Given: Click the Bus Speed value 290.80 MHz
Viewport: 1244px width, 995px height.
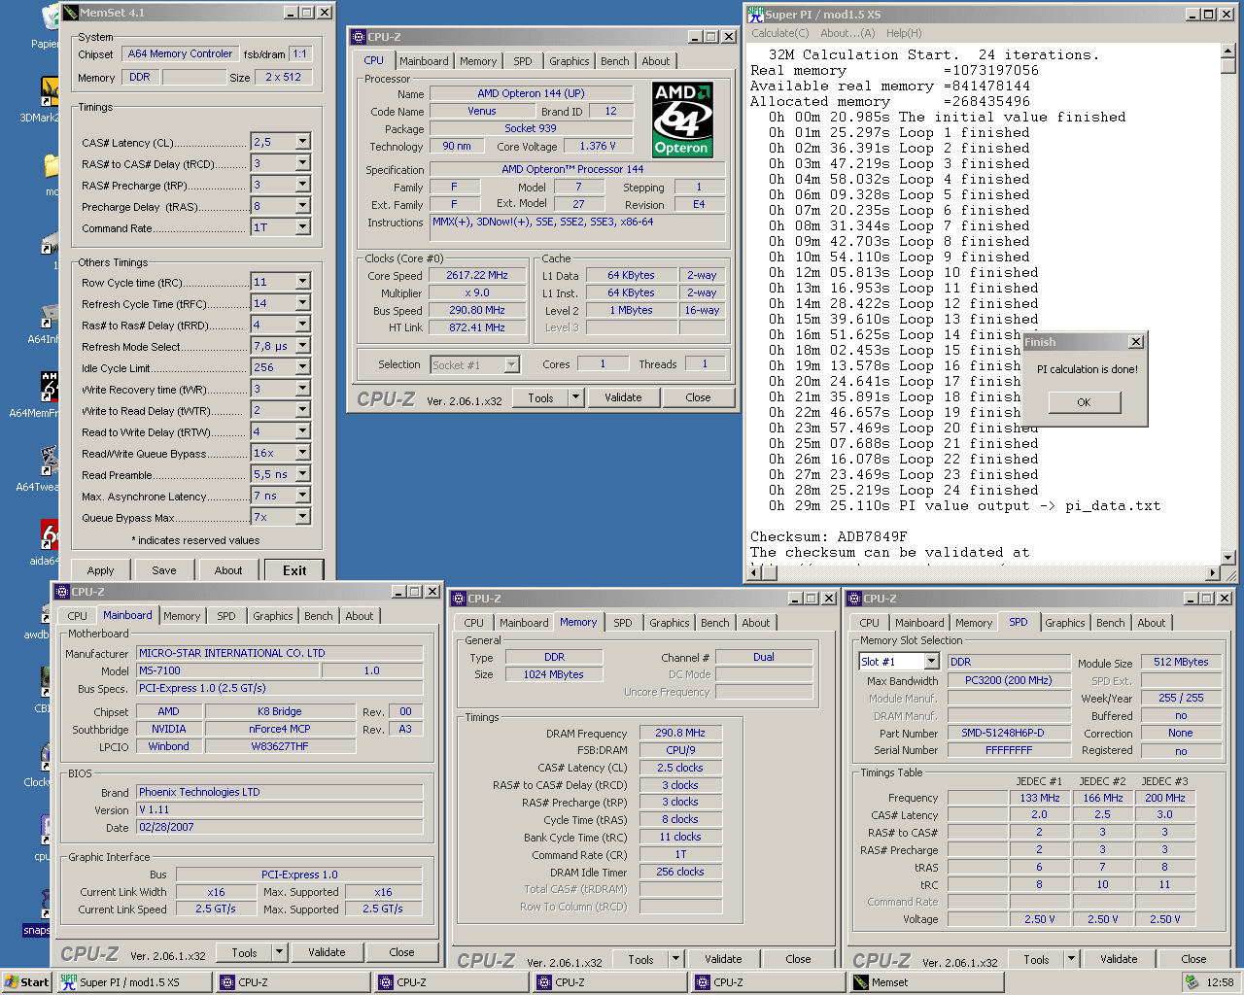Looking at the screenshot, I should coord(477,310).
